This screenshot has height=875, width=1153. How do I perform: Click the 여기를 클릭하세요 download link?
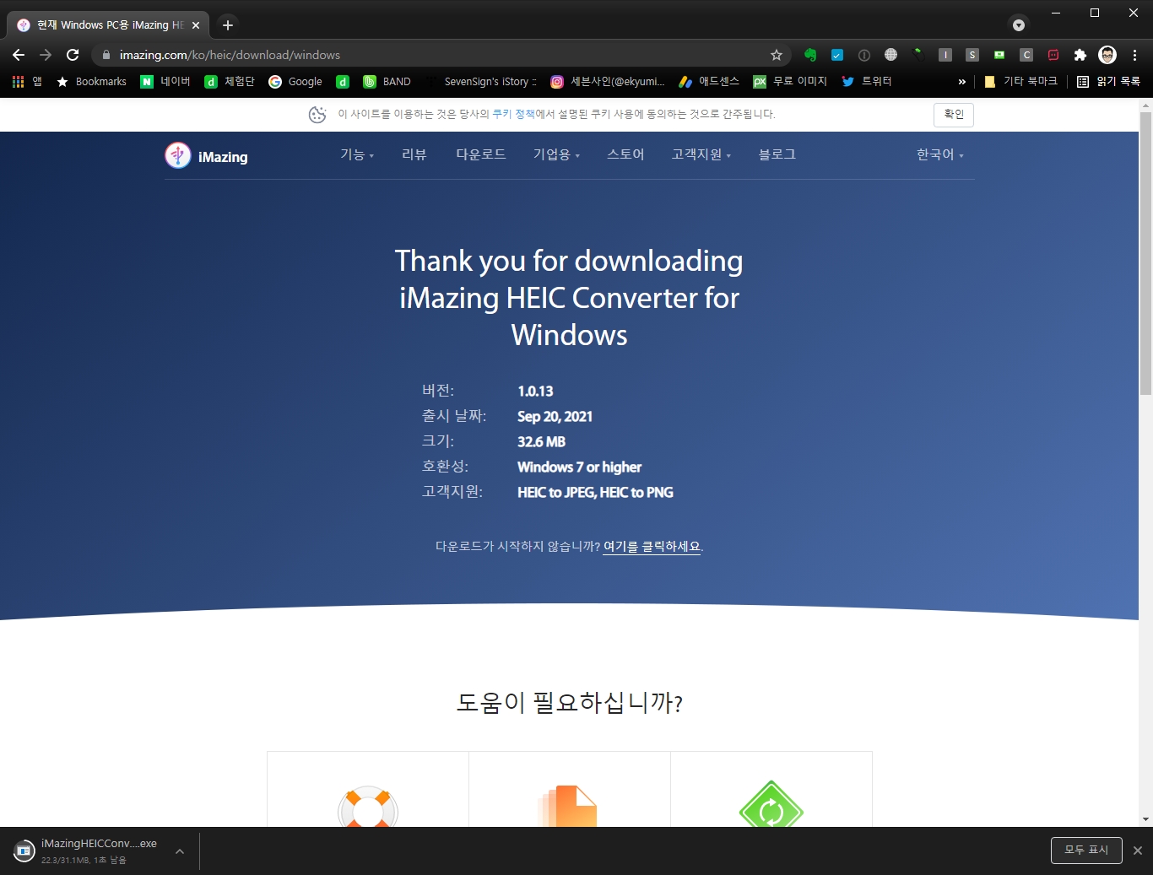click(652, 547)
